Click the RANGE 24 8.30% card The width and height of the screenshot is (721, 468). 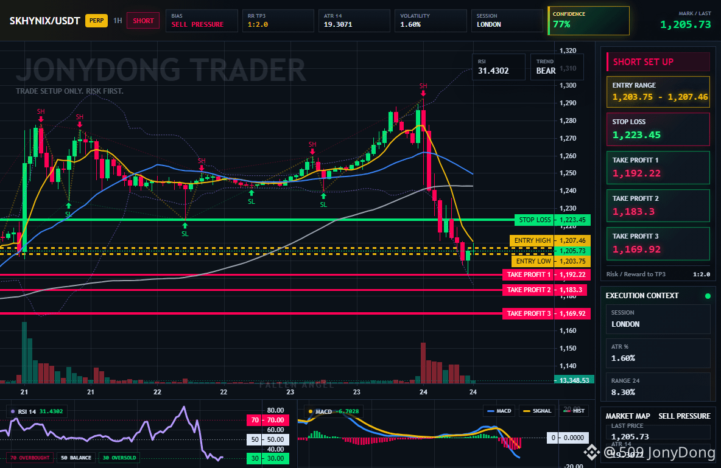658,386
